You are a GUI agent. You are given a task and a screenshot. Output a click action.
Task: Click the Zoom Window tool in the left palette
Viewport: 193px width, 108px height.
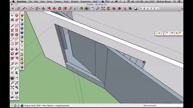17,83
